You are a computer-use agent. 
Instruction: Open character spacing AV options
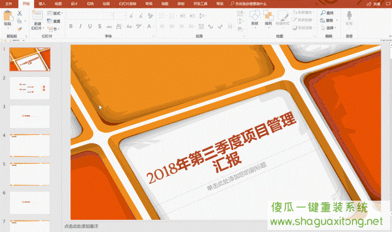coord(119,26)
